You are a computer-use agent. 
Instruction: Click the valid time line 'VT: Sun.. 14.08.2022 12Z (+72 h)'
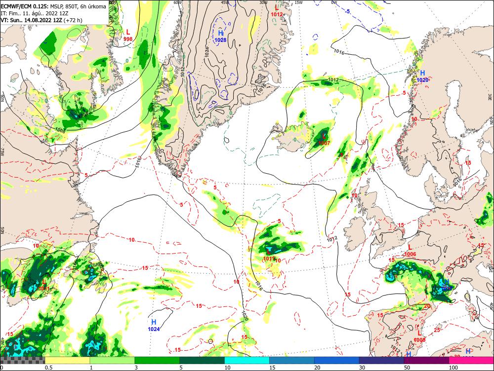tap(41, 20)
